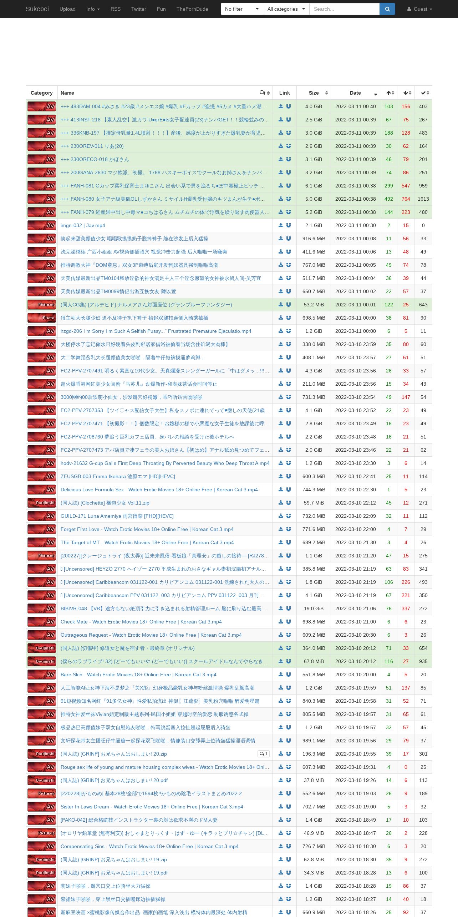Sort table by comments icon in Name header
The image size is (458, 917).
264,93
